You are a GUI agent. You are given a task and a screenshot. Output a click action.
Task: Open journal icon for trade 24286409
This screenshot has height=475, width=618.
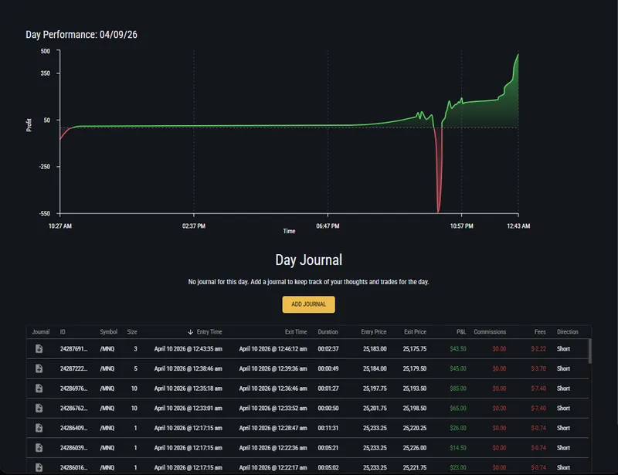(x=39, y=428)
